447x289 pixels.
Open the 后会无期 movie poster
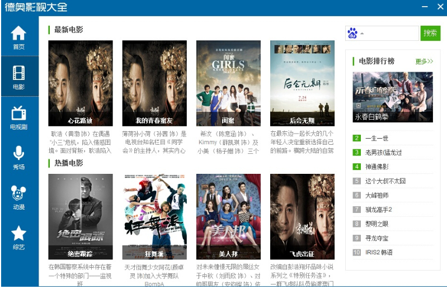[x=302, y=83]
